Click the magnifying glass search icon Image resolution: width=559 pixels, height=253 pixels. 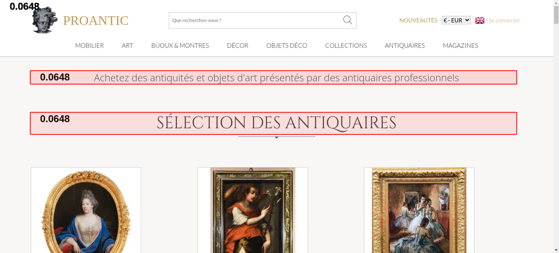pos(347,20)
